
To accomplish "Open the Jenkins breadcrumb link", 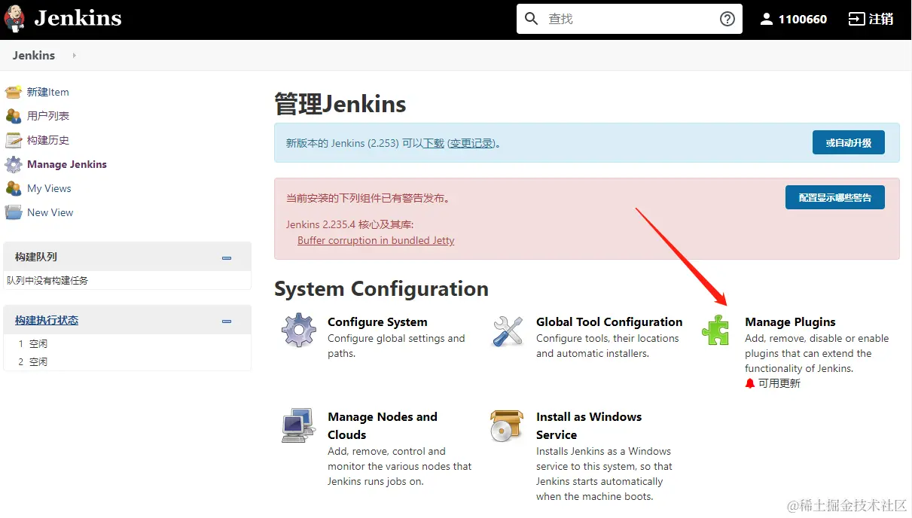I will [34, 55].
